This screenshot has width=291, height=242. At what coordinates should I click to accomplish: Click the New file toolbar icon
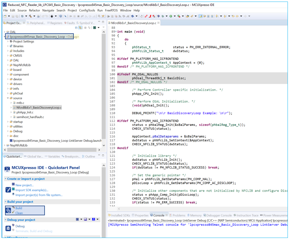pyautogui.click(x=5, y=16)
